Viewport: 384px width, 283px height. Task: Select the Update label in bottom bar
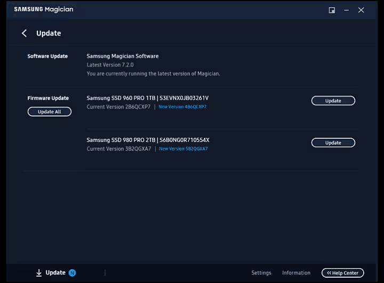coord(55,273)
